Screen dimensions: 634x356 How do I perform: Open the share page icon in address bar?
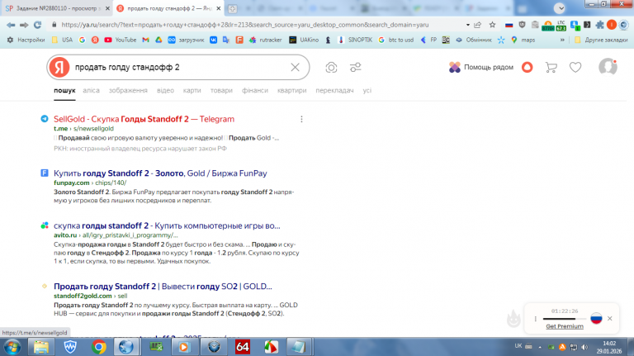click(477, 25)
